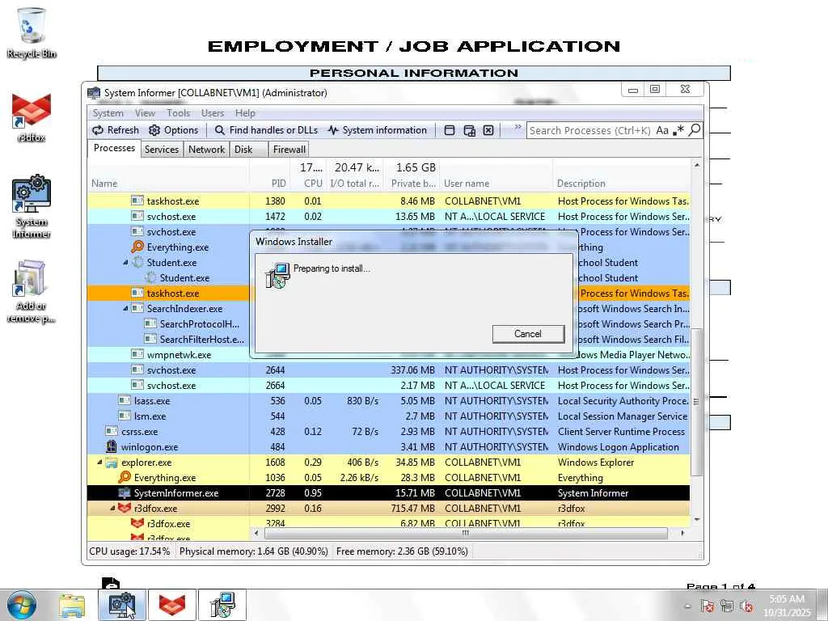828x621 pixels.
Task: Open the Windows Start button
Action: point(22,605)
